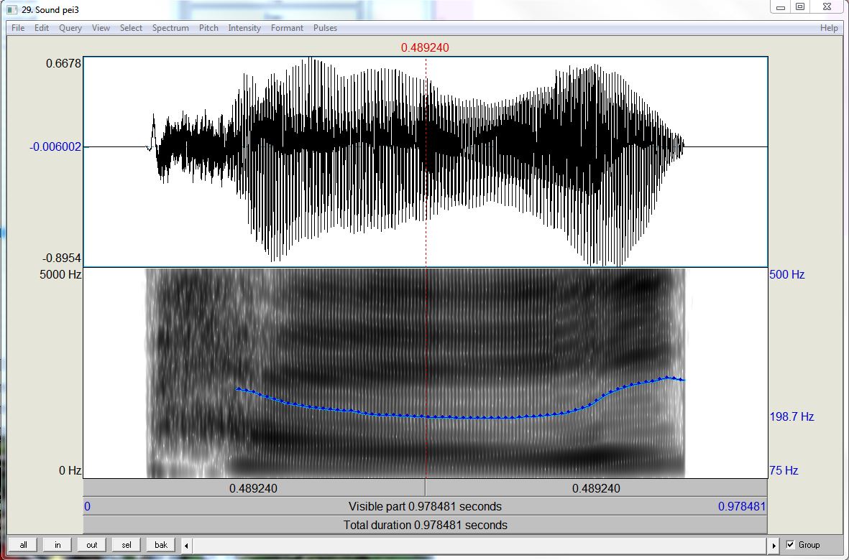Open the View menu
849x560 pixels.
101,28
